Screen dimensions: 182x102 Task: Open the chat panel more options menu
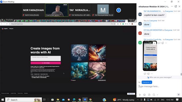pyautogui.click(x=172, y=7)
